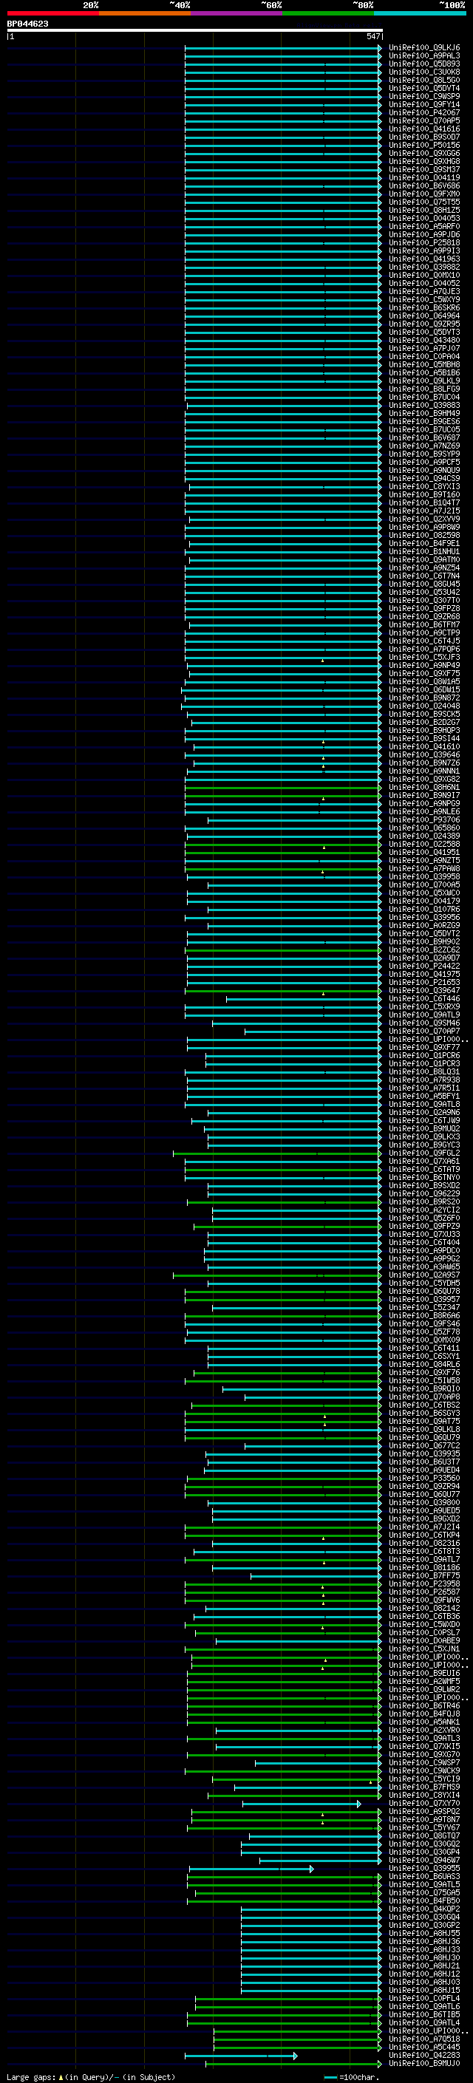Select label UniRef100_P50156

click(x=423, y=145)
